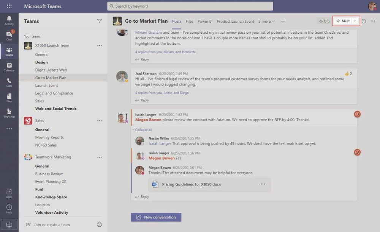Start a New conversation
This screenshot has height=232, width=380.
(x=156, y=217)
